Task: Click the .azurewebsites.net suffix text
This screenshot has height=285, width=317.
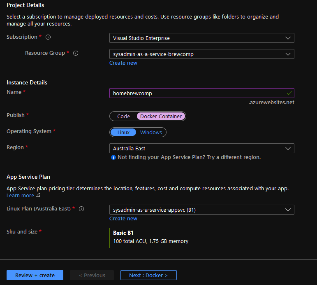Action: coord(271,103)
